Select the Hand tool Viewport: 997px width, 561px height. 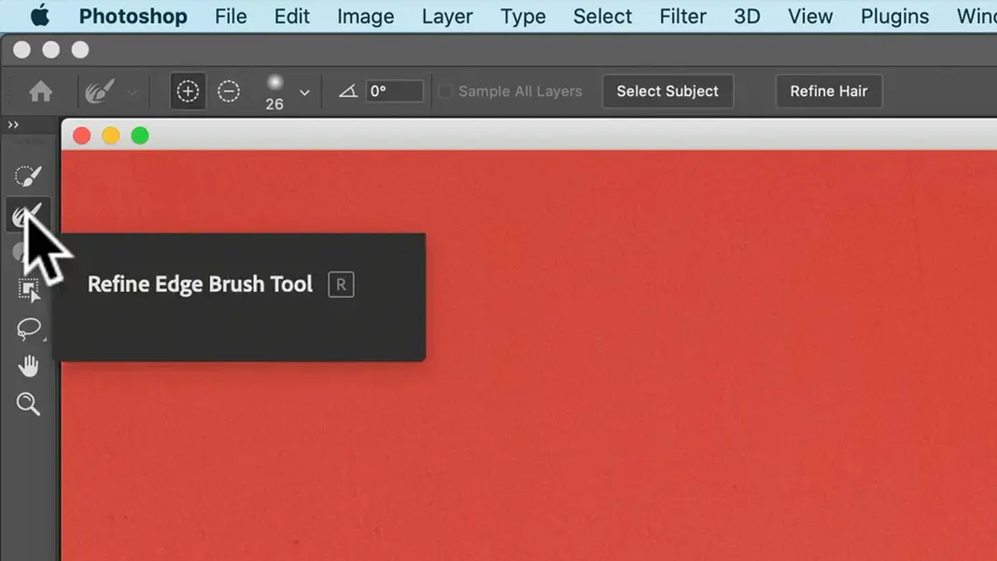pyautogui.click(x=29, y=366)
